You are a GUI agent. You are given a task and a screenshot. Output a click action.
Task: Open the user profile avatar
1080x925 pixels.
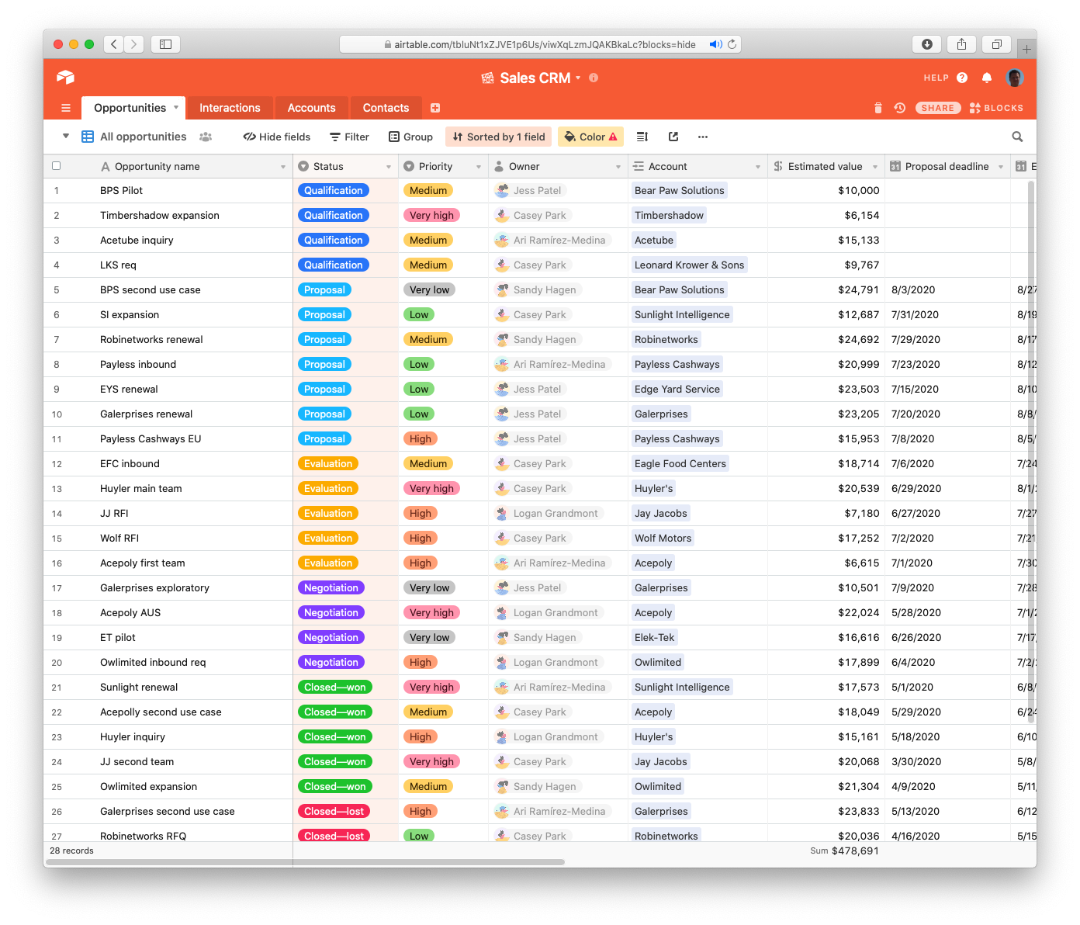1014,78
